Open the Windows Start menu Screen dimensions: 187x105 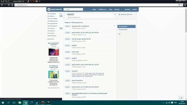coord(3,103)
